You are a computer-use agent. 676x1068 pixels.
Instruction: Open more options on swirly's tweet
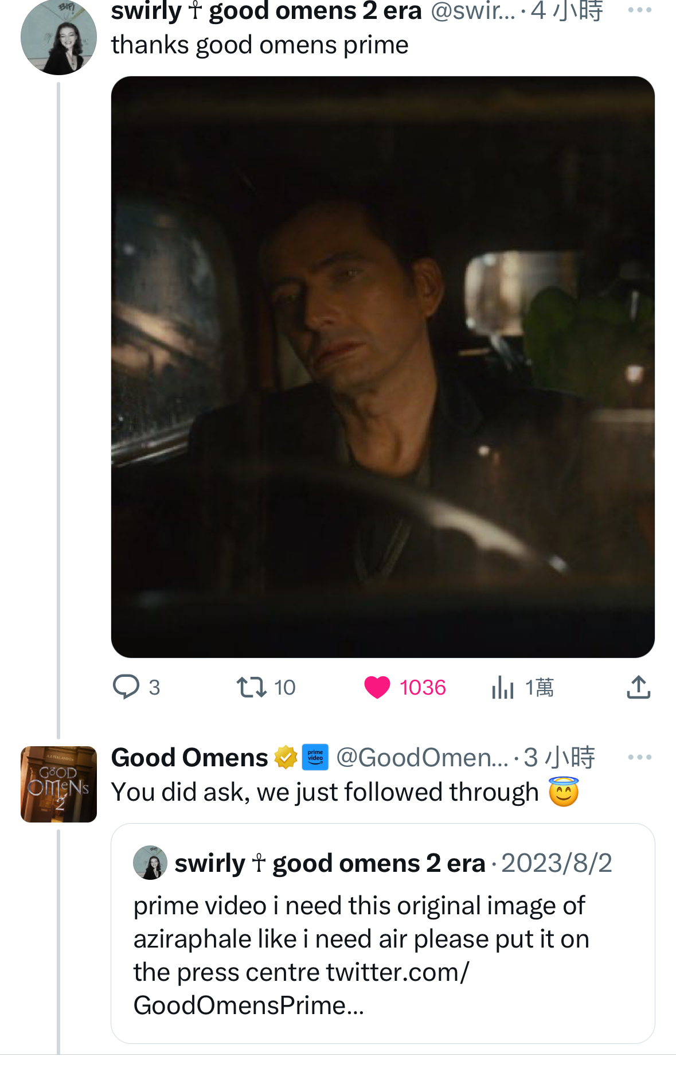(x=639, y=10)
